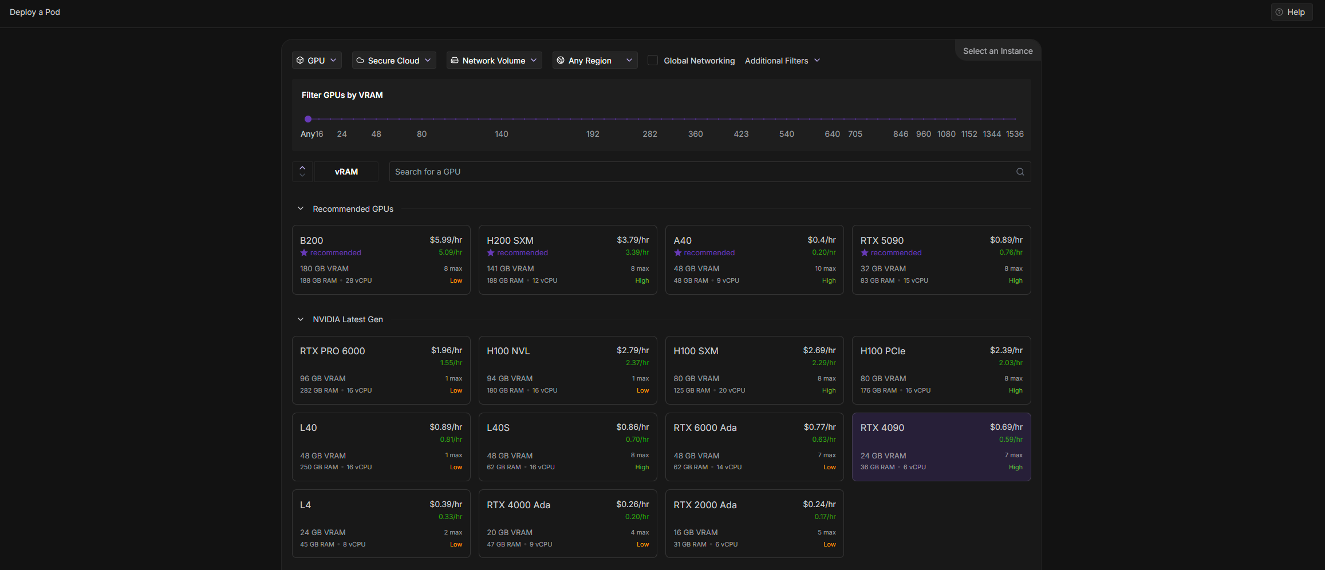Enable the Global Networking checkbox
This screenshot has width=1325, height=570.
[x=653, y=60]
